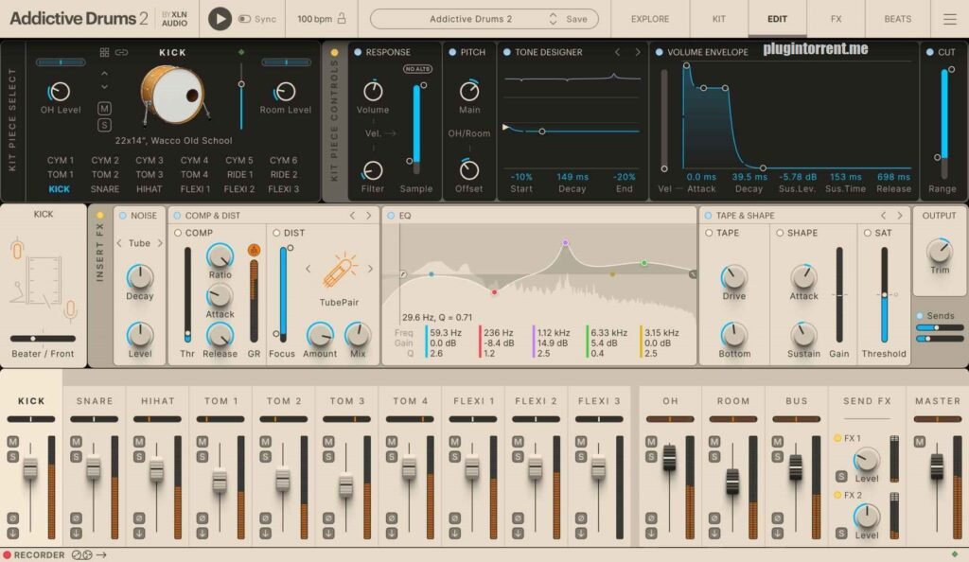Switch to the KIT tab
969x562 pixels.
tap(719, 19)
